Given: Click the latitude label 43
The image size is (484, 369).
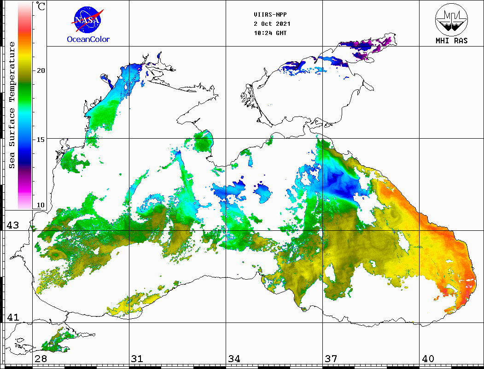Looking at the screenshot, I should (x=12, y=225).
